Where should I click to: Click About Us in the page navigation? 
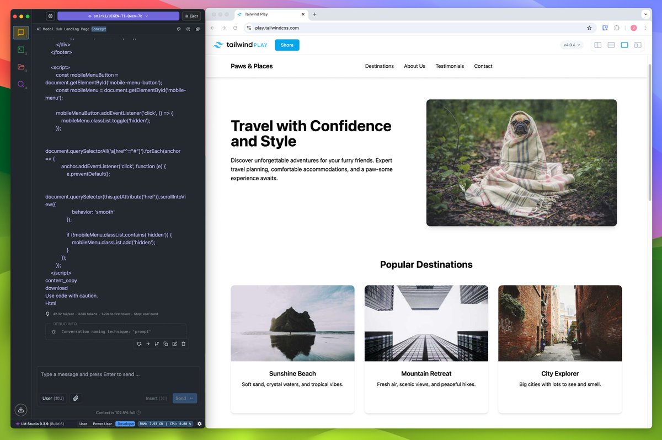pyautogui.click(x=414, y=66)
